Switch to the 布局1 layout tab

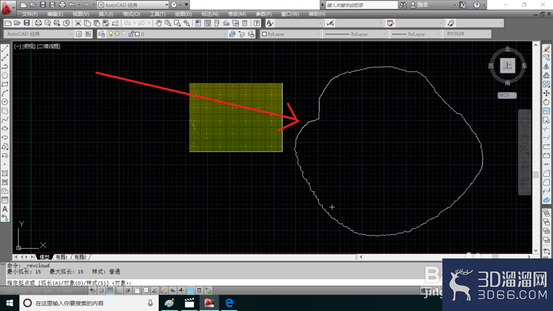click(62, 257)
